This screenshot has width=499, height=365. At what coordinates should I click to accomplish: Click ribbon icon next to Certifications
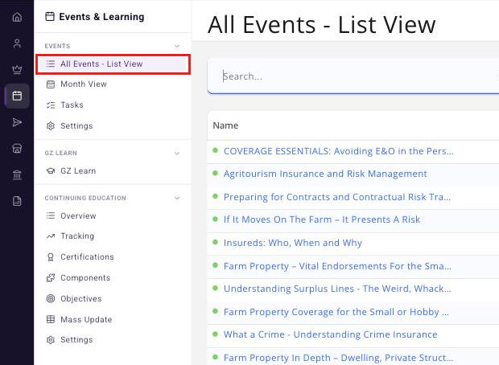[x=51, y=257]
